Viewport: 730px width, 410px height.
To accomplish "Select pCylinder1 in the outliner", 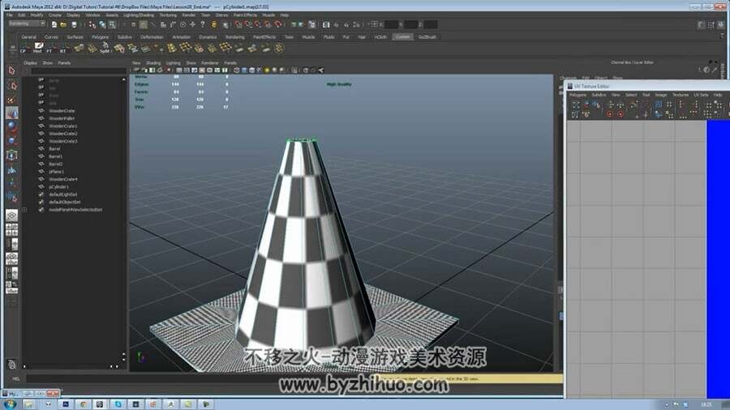I will pos(59,187).
